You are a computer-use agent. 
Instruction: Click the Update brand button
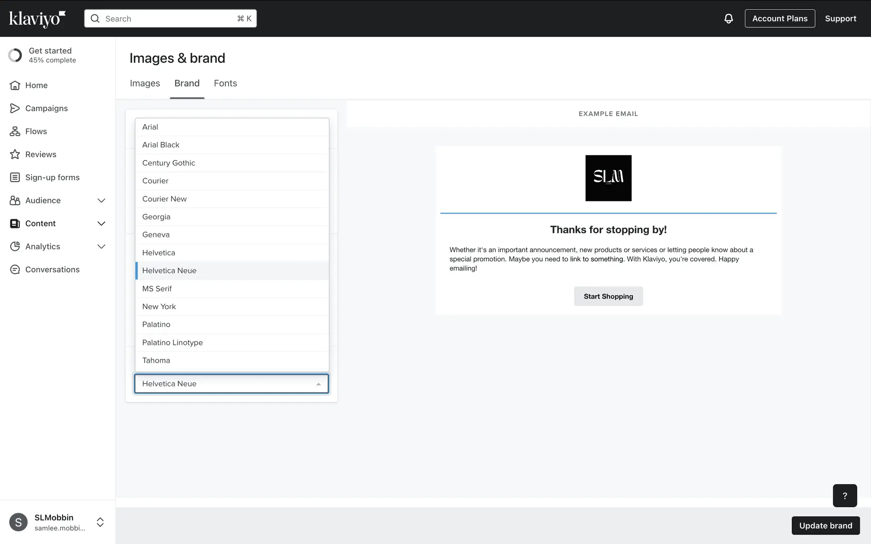(x=825, y=525)
